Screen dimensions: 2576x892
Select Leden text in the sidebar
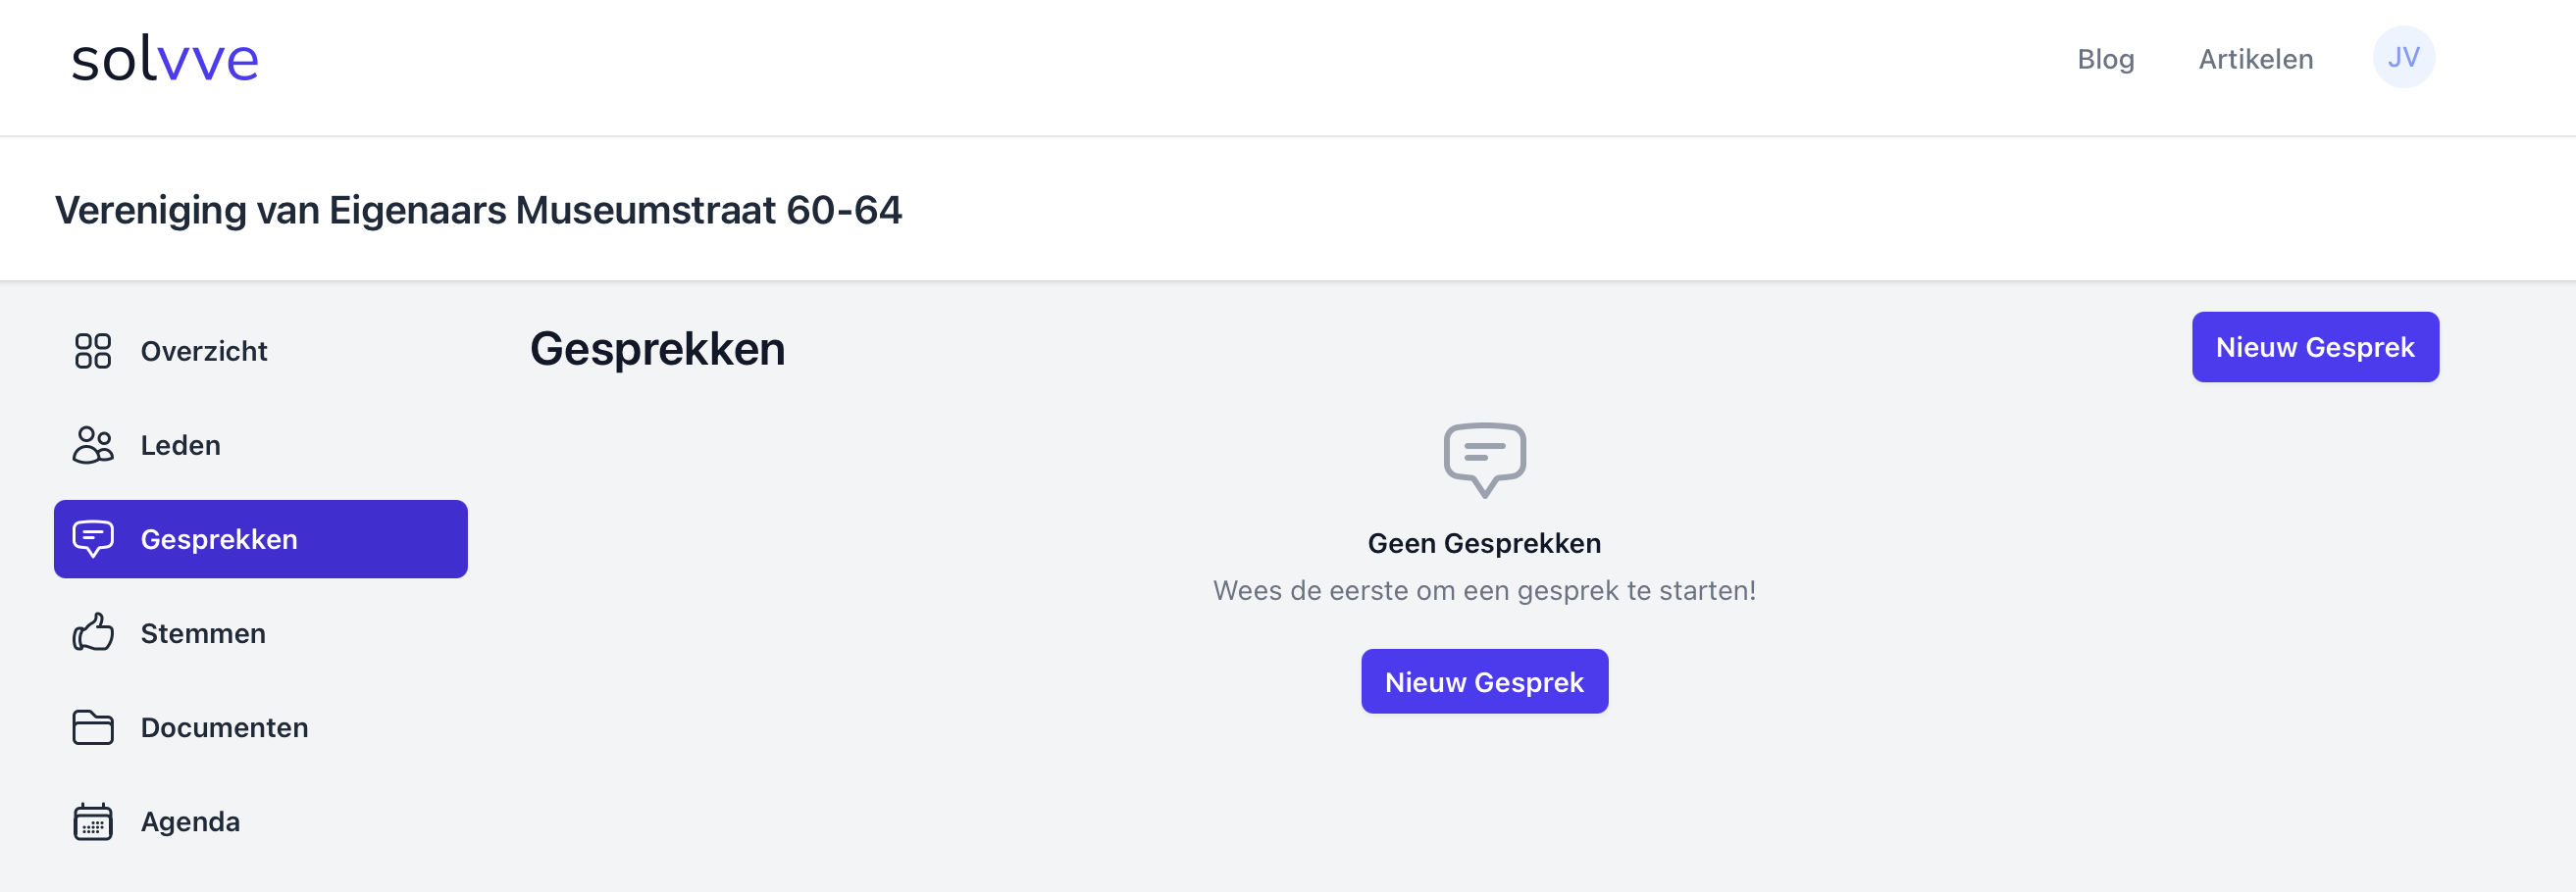[181, 445]
